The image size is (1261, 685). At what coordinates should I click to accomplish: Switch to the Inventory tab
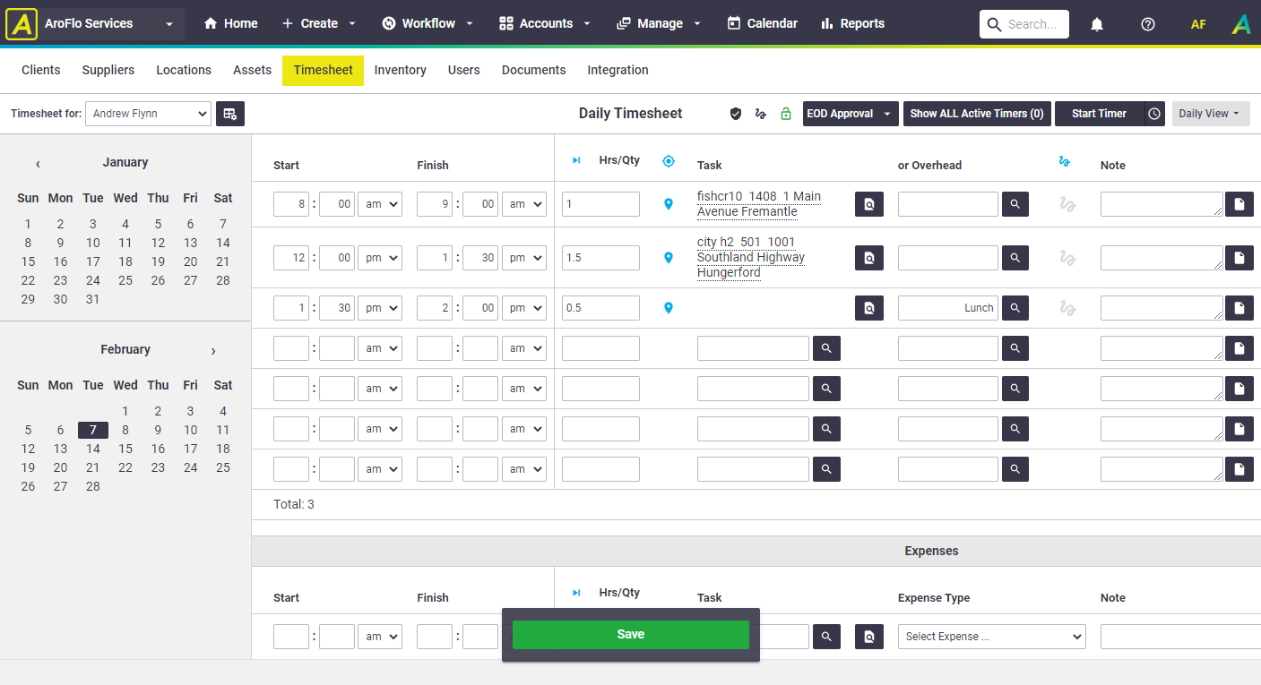(x=400, y=70)
